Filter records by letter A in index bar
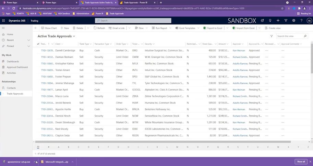Image resolution: width=313 pixels, height=166 pixels. 59,147
